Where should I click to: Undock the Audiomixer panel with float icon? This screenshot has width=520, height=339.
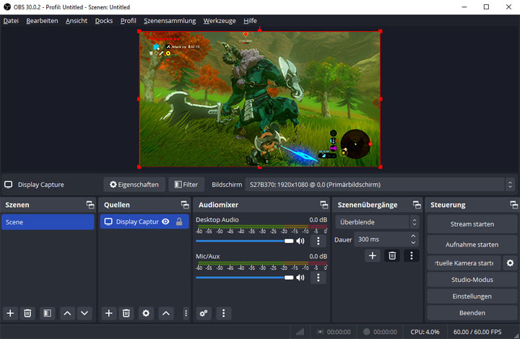tap(324, 205)
